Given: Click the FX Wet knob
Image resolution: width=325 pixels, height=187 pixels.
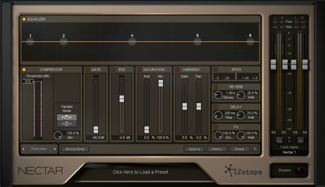Looking at the screenshot, I should pyautogui.click(x=241, y=135).
